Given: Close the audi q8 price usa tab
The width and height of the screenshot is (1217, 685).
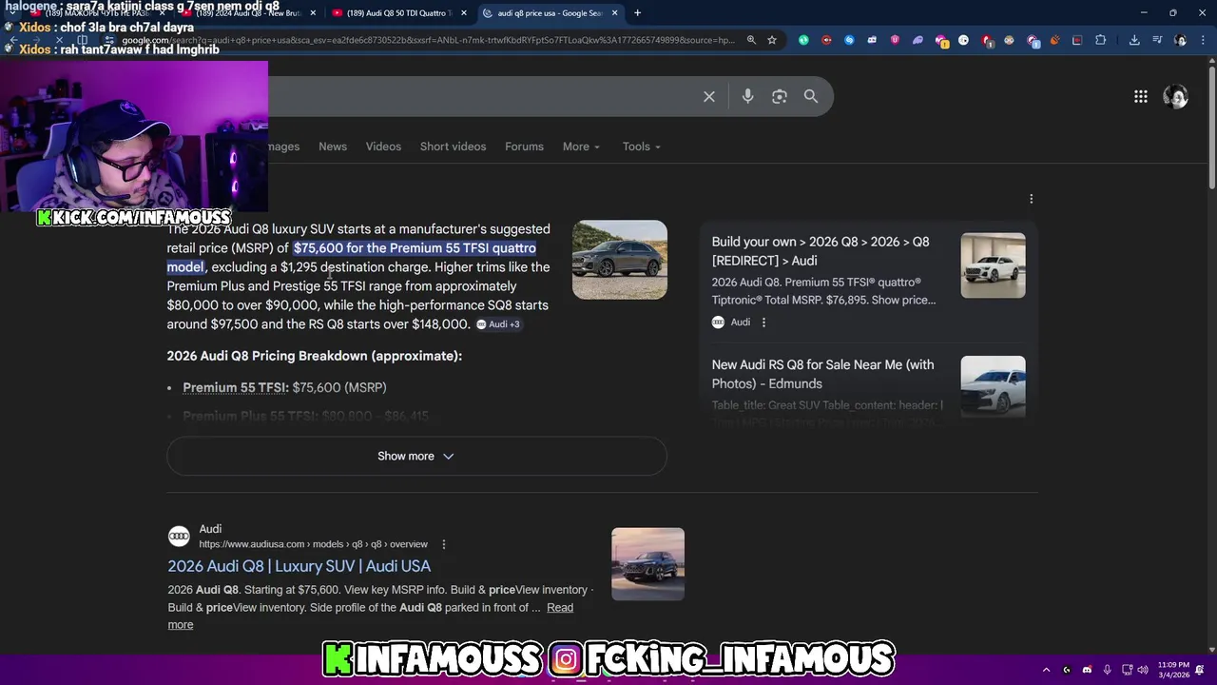Looking at the screenshot, I should (x=614, y=12).
